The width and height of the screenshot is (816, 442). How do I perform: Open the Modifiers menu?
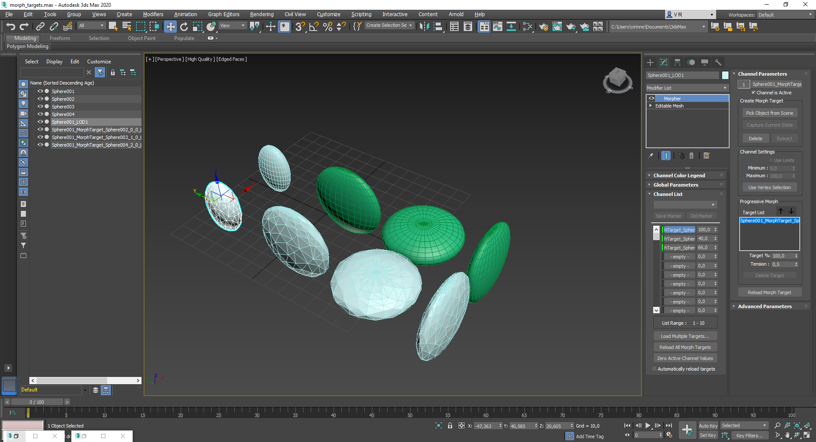point(153,14)
